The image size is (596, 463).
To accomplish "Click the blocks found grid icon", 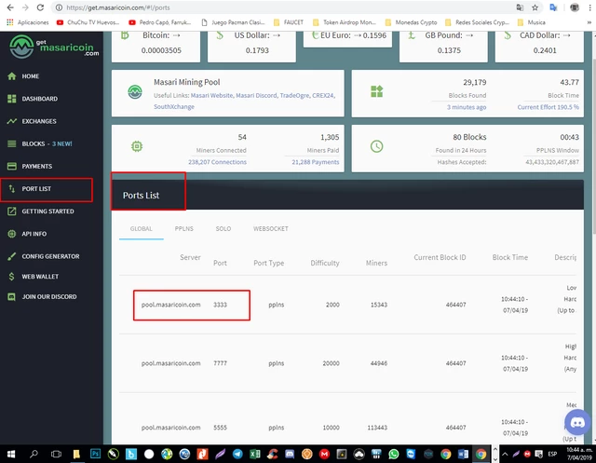I will [376, 91].
